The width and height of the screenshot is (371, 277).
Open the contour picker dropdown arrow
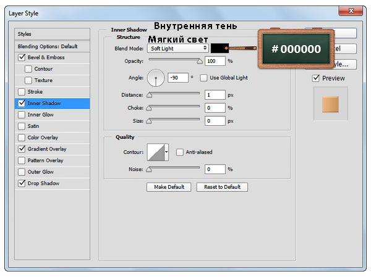[166, 152]
